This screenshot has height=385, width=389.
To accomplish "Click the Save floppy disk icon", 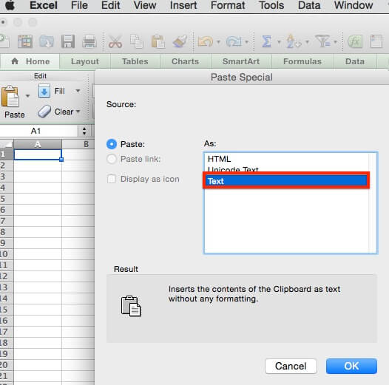I will [68, 41].
